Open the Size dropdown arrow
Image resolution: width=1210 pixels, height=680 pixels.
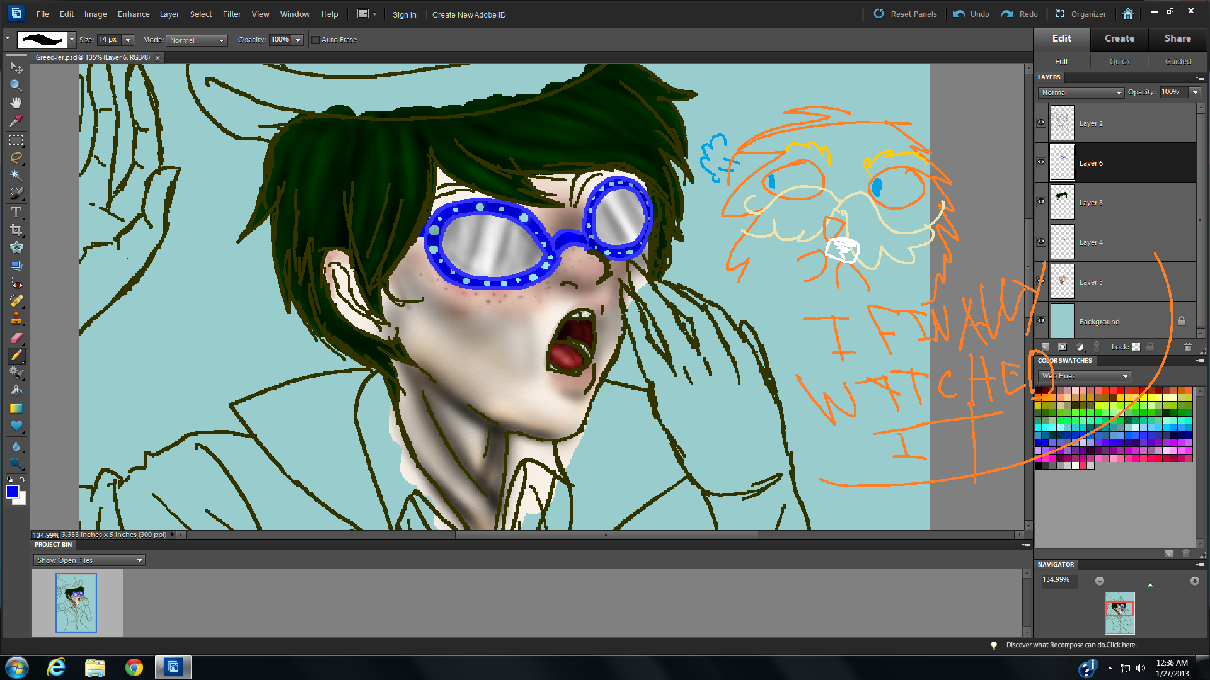click(128, 40)
